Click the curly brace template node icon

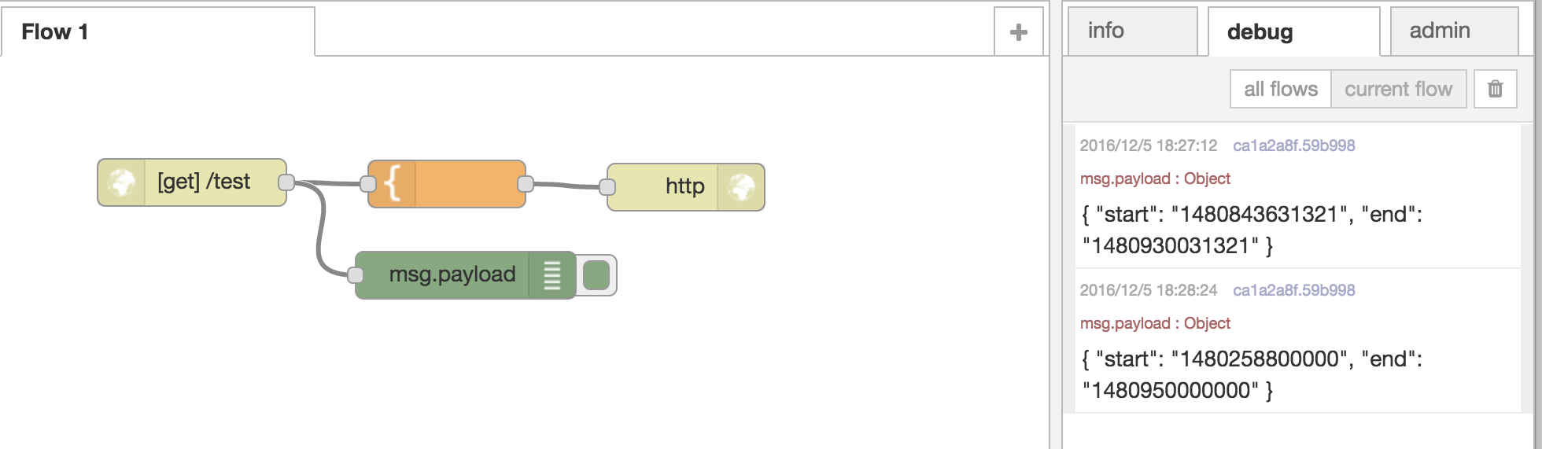click(393, 184)
